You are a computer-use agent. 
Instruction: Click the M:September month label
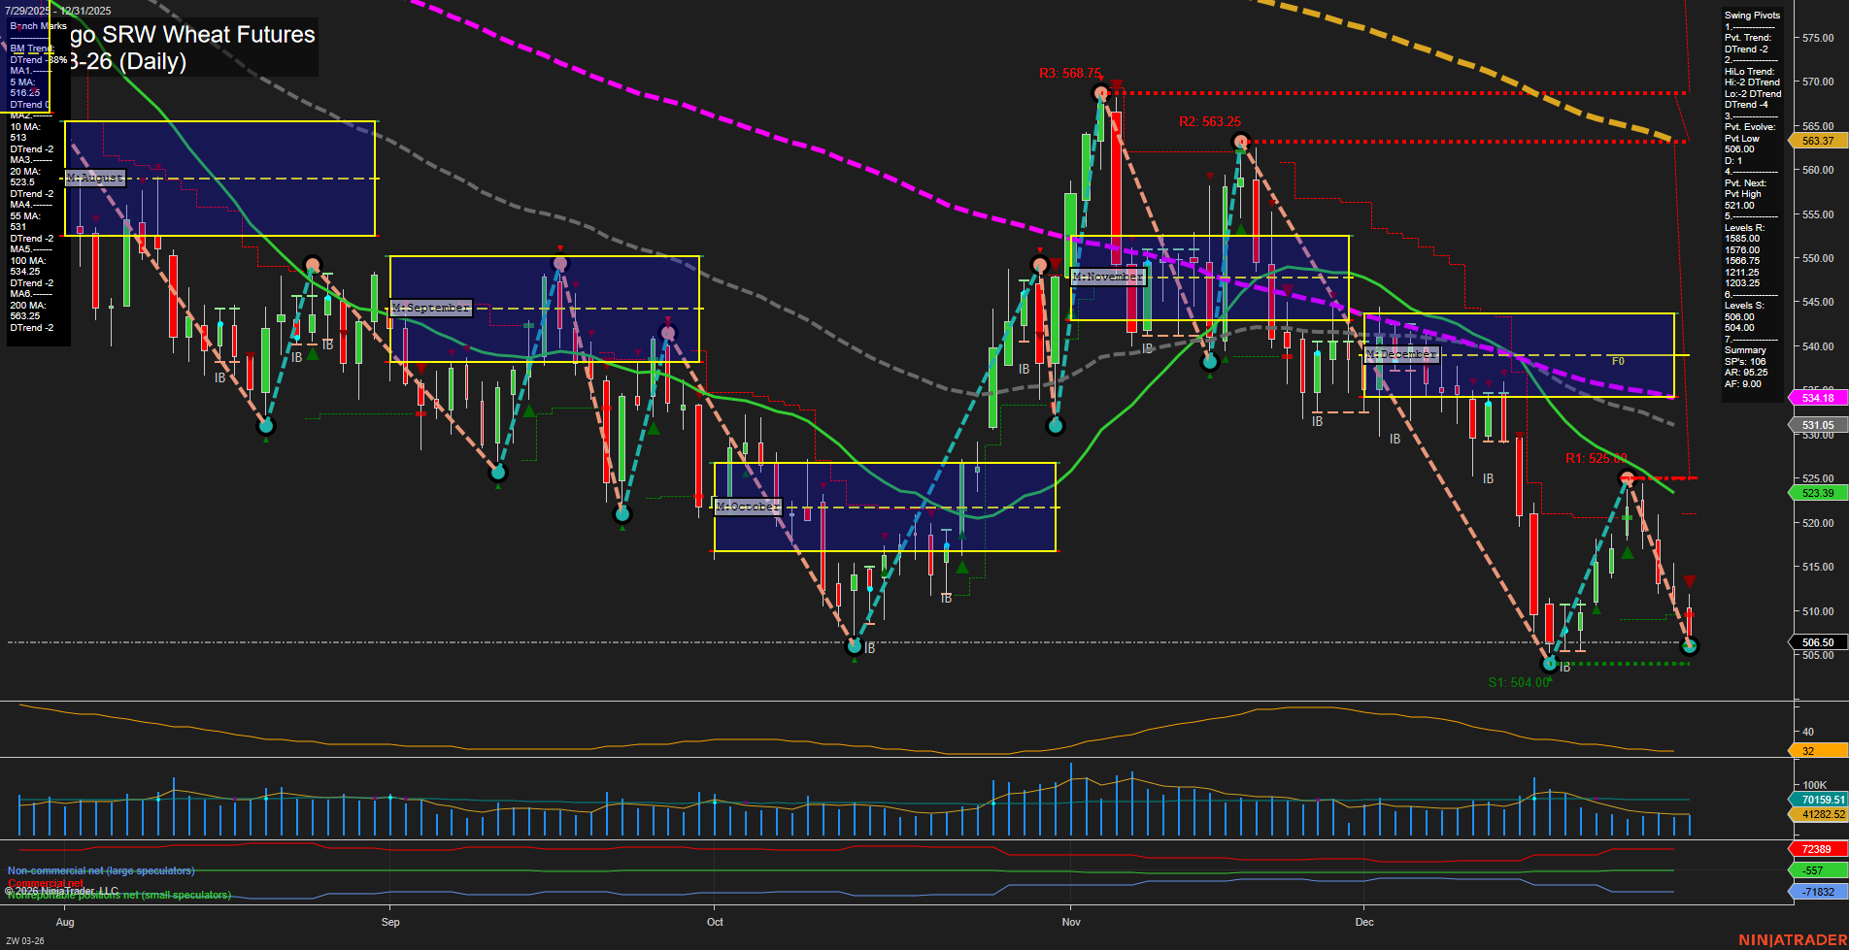coord(430,308)
